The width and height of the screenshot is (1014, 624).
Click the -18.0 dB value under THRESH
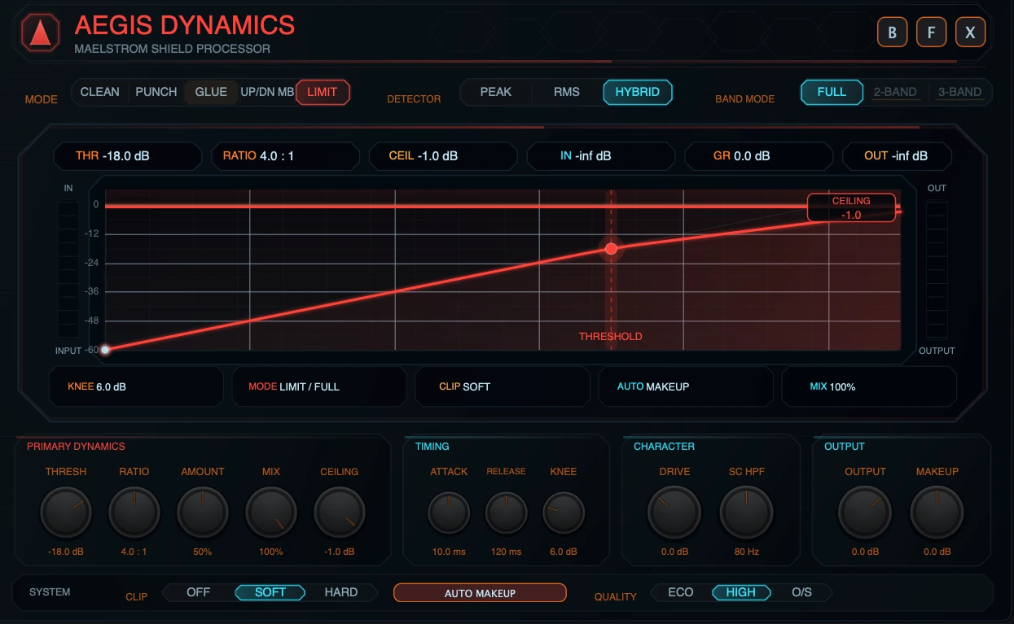pos(66,552)
